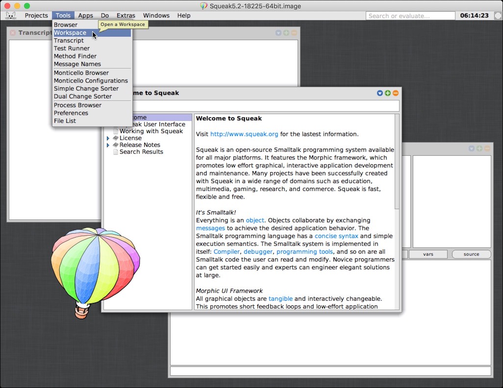Screen dimensions: 503x388
Task: Follow the 'debugger' link
Action: [x=258, y=252]
